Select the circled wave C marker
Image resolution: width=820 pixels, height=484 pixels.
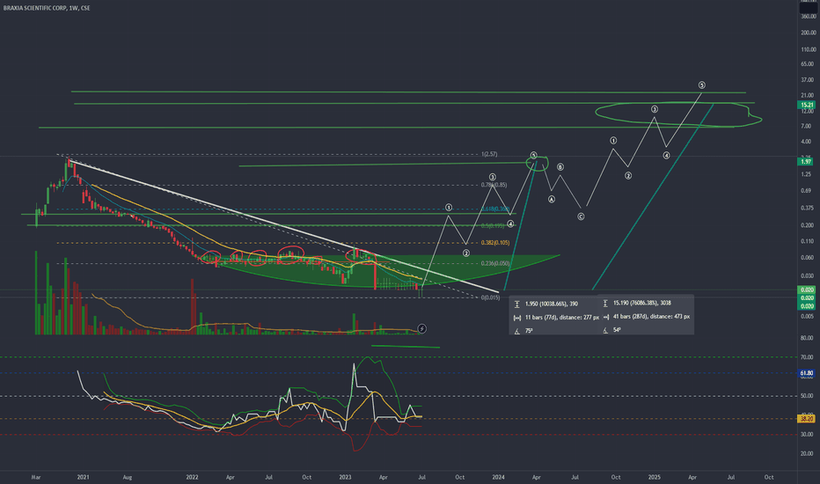click(x=581, y=216)
